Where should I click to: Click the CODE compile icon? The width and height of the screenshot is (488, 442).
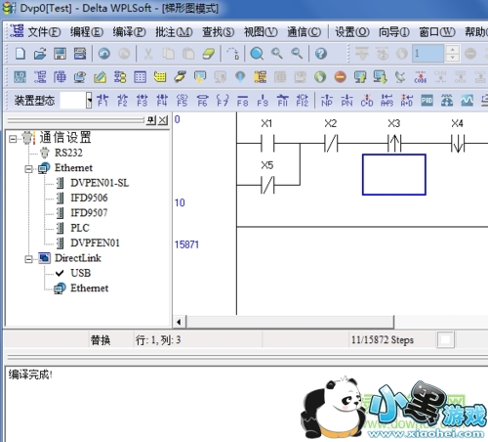pyautogui.click(x=421, y=77)
